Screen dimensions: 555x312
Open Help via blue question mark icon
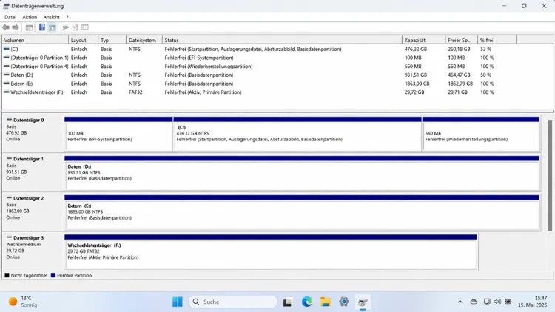click(x=41, y=27)
